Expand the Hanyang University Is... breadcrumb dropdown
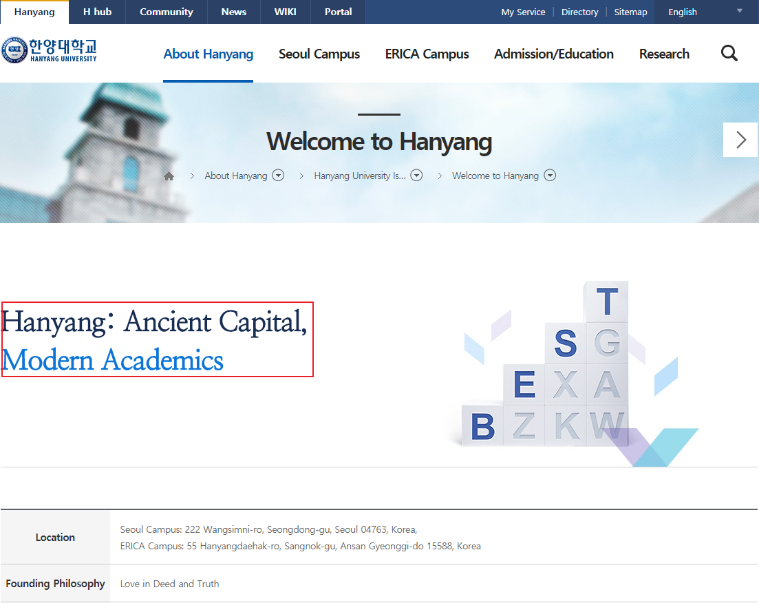 (x=416, y=176)
